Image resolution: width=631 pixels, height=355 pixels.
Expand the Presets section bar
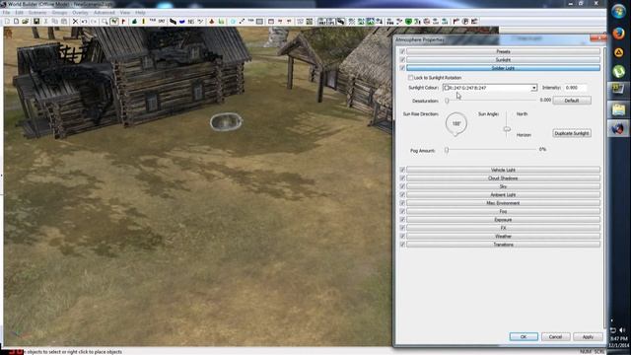pyautogui.click(x=503, y=51)
